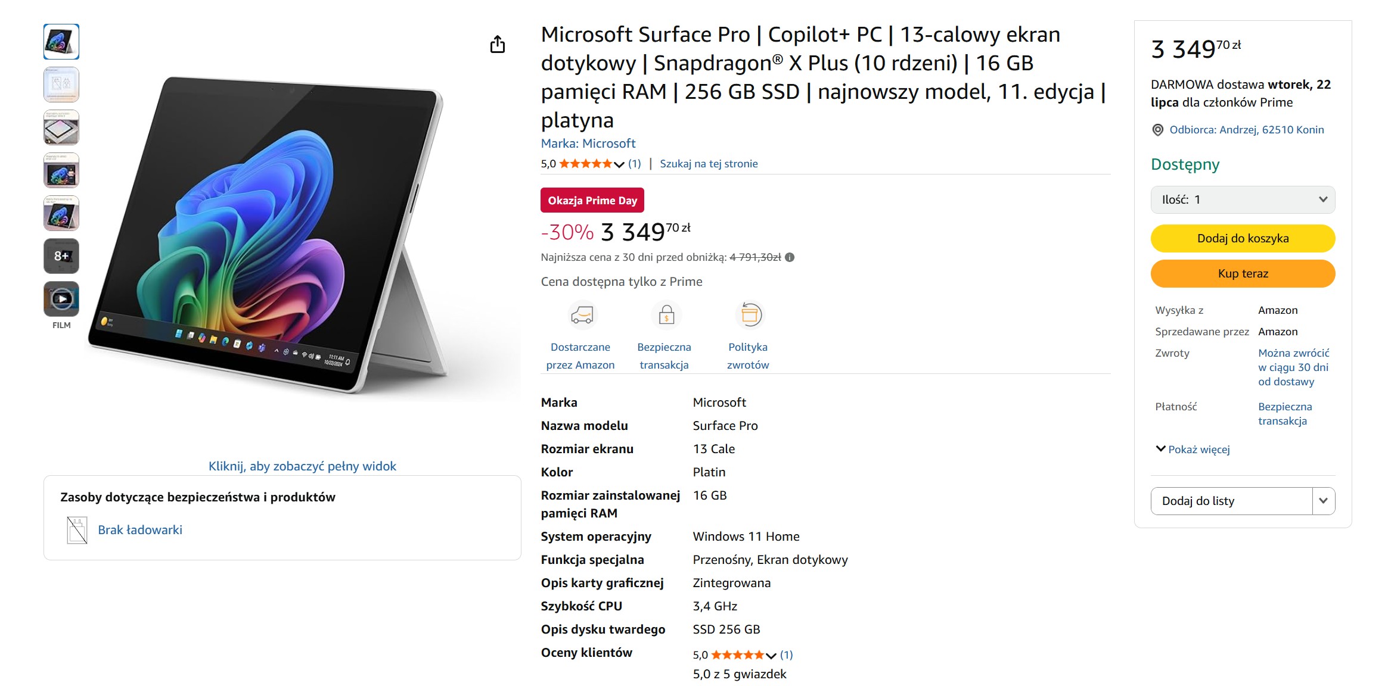This screenshot has width=1388, height=686.
Task: Select the first product image thumbnail
Action: [61, 41]
